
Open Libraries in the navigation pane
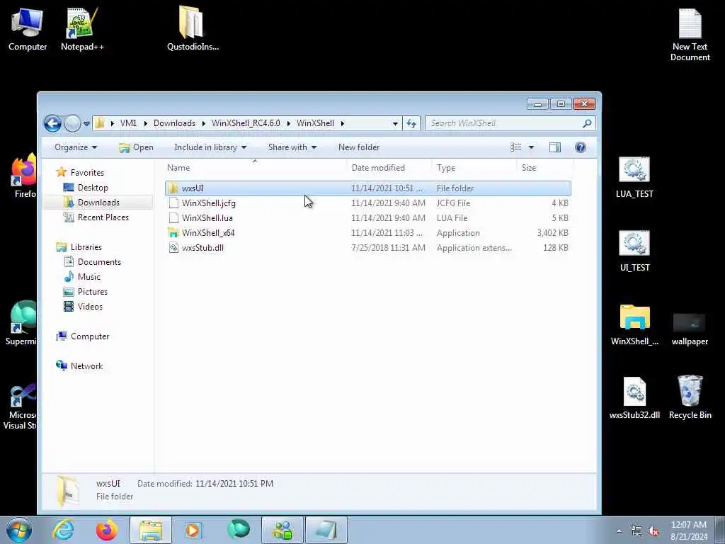tap(86, 247)
